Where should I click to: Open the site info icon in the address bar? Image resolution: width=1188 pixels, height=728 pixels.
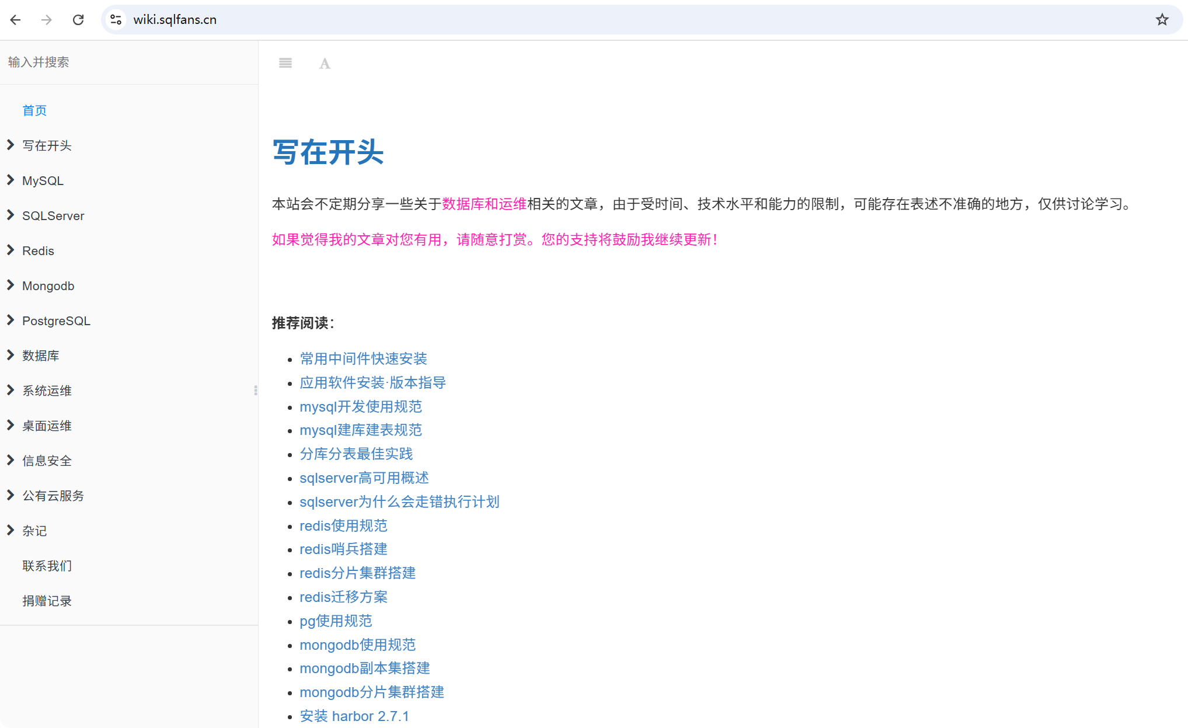pos(116,20)
